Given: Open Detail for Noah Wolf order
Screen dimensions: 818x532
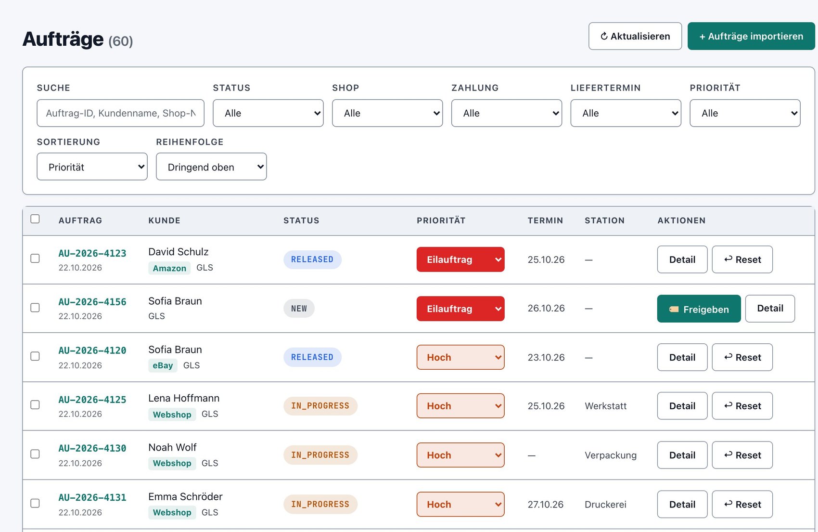Looking at the screenshot, I should pyautogui.click(x=682, y=455).
